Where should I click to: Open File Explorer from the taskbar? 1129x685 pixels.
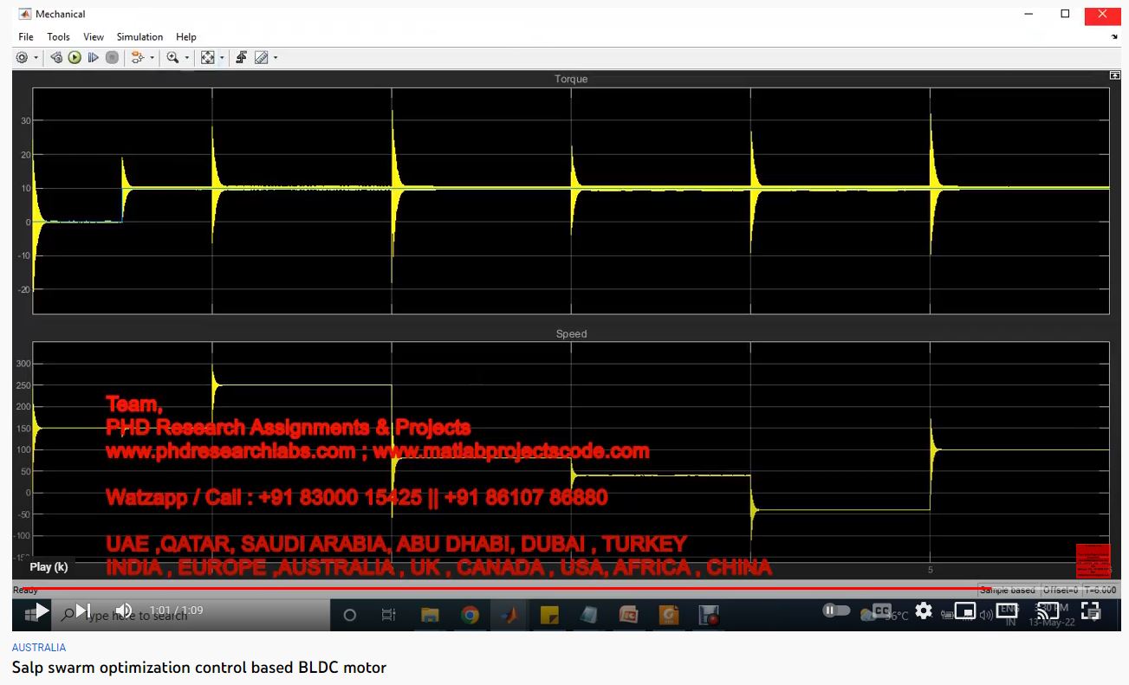tap(430, 615)
